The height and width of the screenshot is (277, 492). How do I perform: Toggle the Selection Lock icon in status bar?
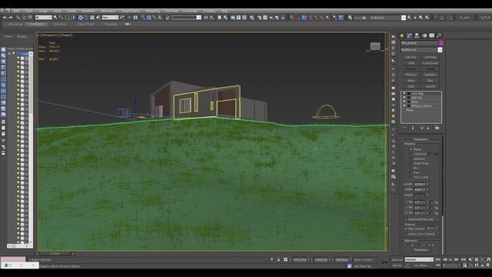[x=278, y=260]
